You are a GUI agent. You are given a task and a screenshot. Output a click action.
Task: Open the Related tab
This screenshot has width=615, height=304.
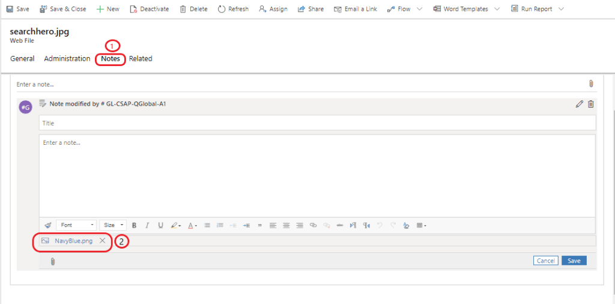point(141,59)
